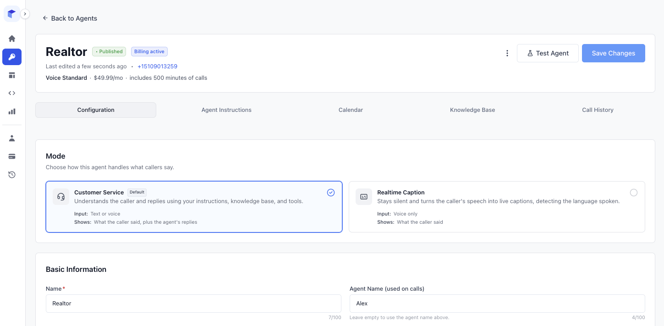Click the Voice Standard plan text
The image size is (664, 326).
click(x=66, y=78)
